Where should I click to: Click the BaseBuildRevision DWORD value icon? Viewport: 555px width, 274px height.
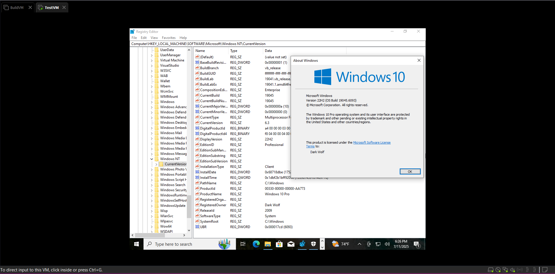[197, 62]
